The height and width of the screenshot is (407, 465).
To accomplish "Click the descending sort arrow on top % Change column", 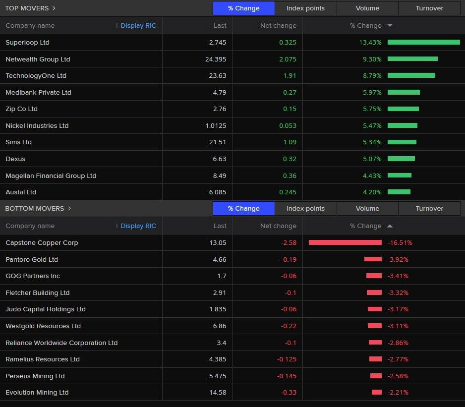I will tap(390, 25).
